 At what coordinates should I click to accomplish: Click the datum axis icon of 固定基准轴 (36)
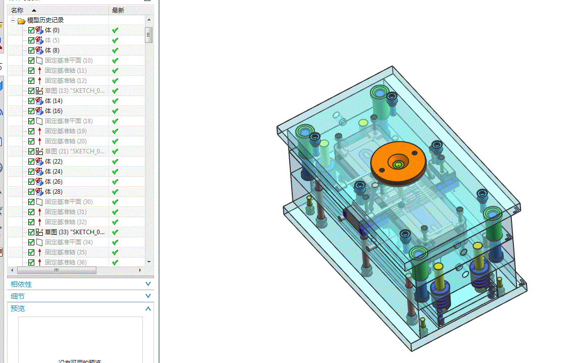pyautogui.click(x=39, y=263)
